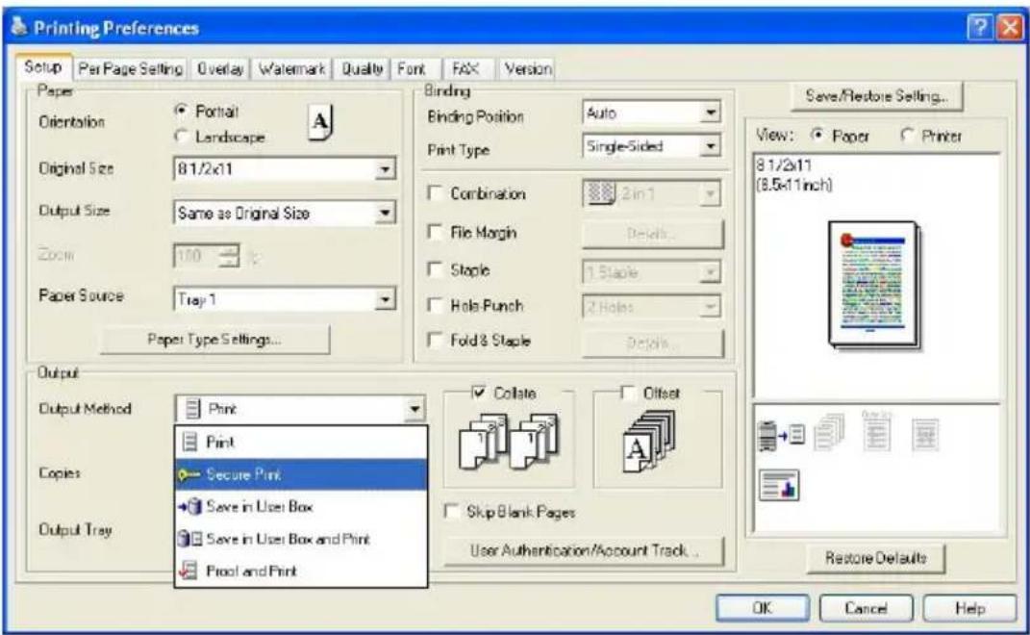The height and width of the screenshot is (635, 1030).
Task: Click User Authentication/Account Track button
Action: [585, 550]
